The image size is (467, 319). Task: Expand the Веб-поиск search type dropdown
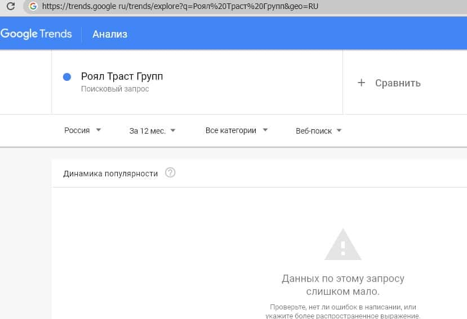(x=318, y=130)
